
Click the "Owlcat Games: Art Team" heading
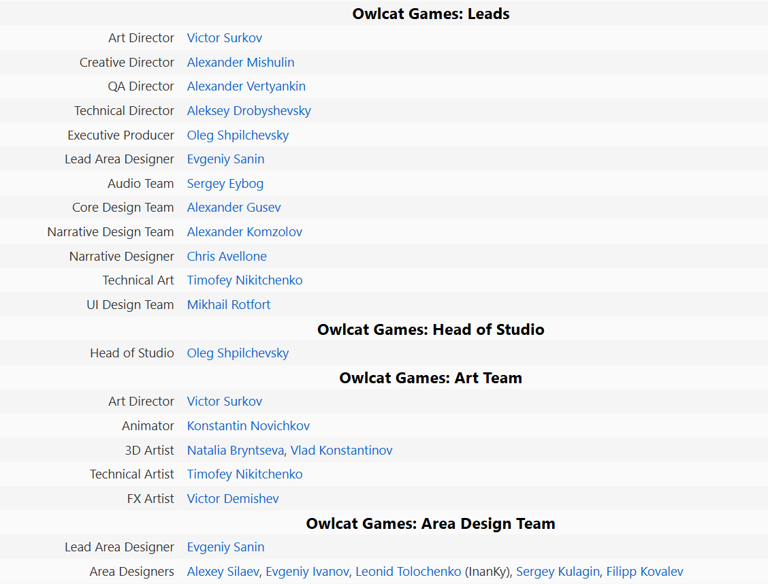click(431, 378)
